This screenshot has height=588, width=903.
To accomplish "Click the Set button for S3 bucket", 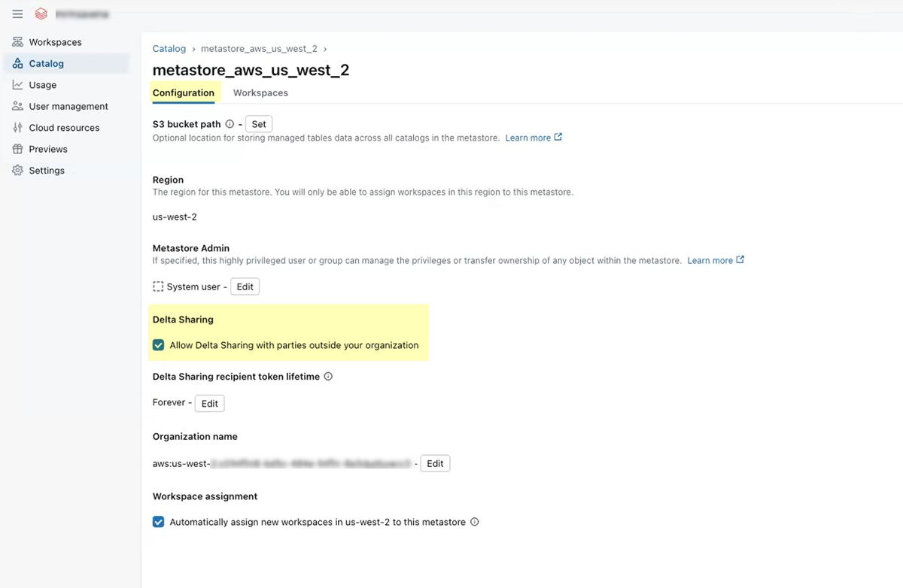I will (x=259, y=124).
